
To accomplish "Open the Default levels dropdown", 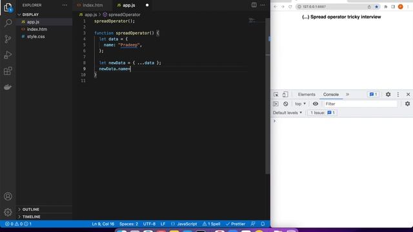I will click(x=287, y=113).
